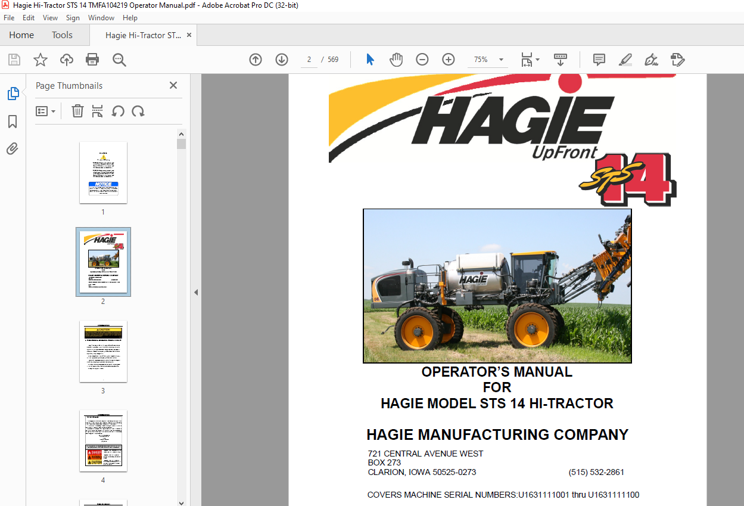
Task: Bookmark this file with the star icon
Action: tap(40, 60)
